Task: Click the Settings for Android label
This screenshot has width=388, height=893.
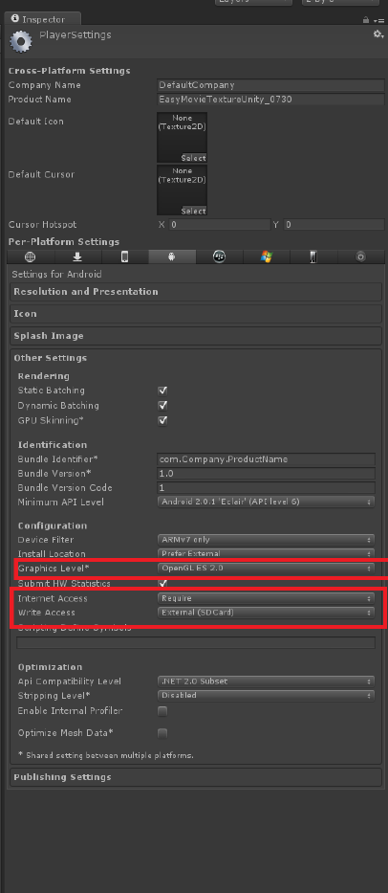Action: click(x=57, y=274)
